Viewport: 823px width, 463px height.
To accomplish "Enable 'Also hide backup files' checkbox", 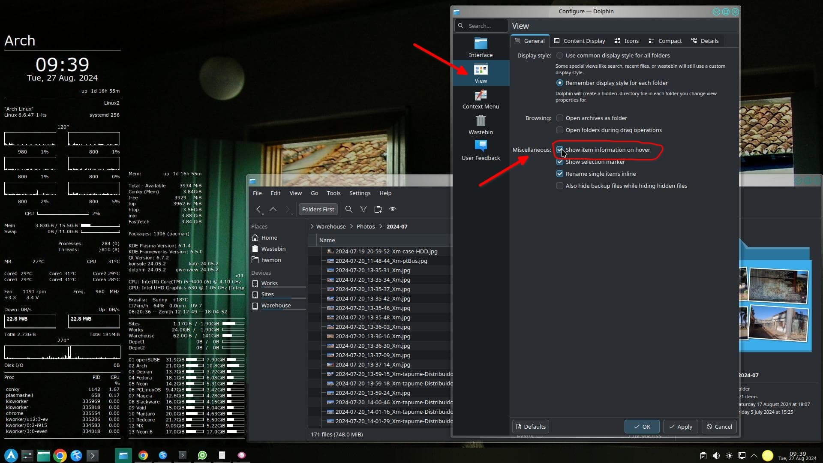I will [560, 186].
